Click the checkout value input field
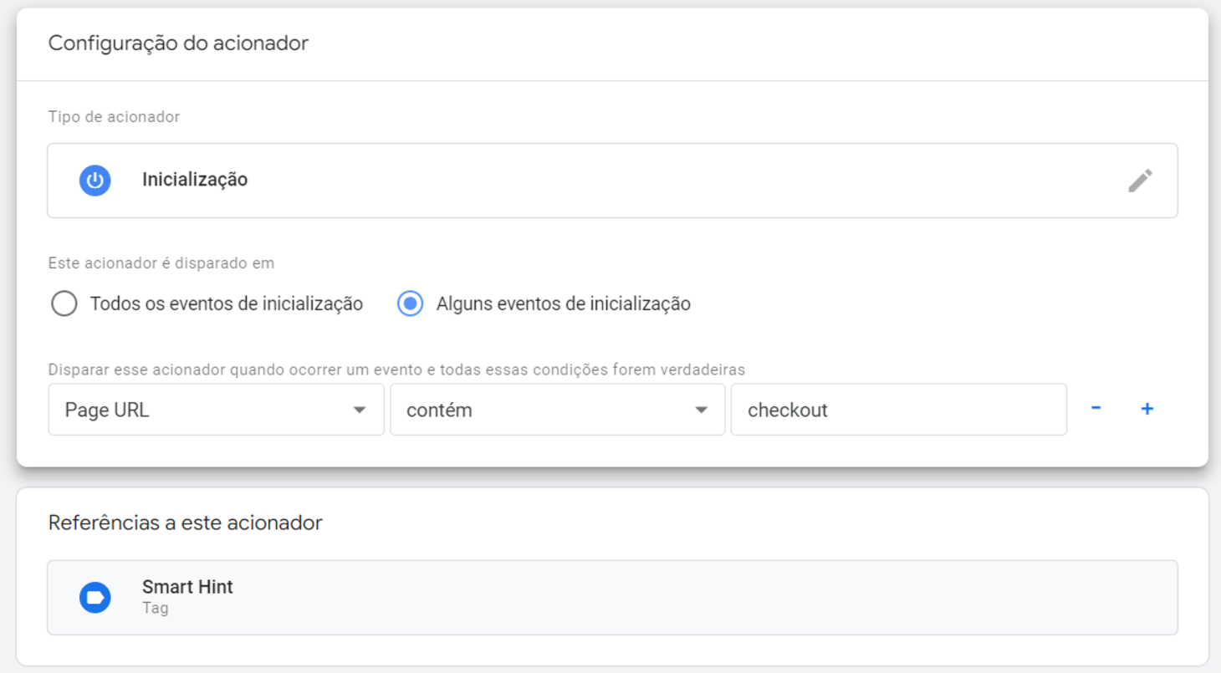This screenshot has height=673, width=1221. tap(898, 410)
